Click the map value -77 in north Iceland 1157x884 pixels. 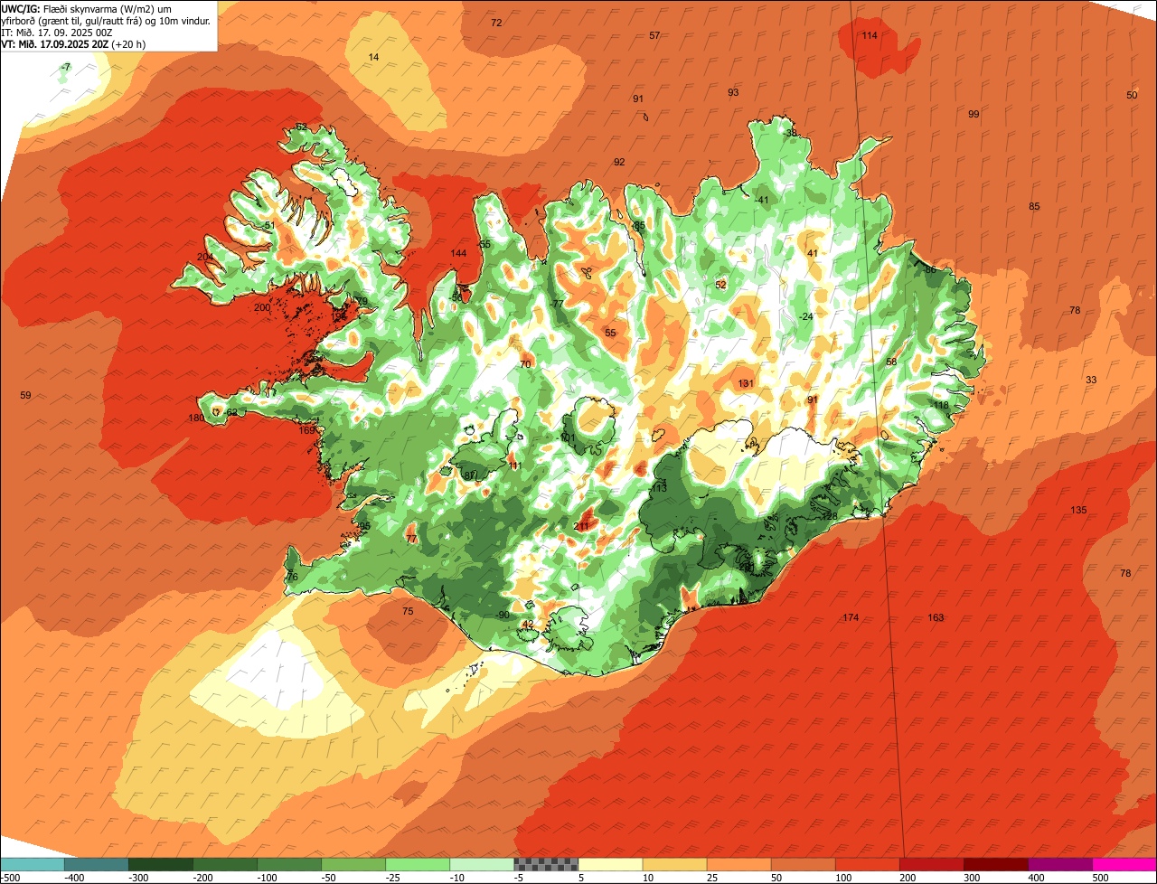point(557,304)
